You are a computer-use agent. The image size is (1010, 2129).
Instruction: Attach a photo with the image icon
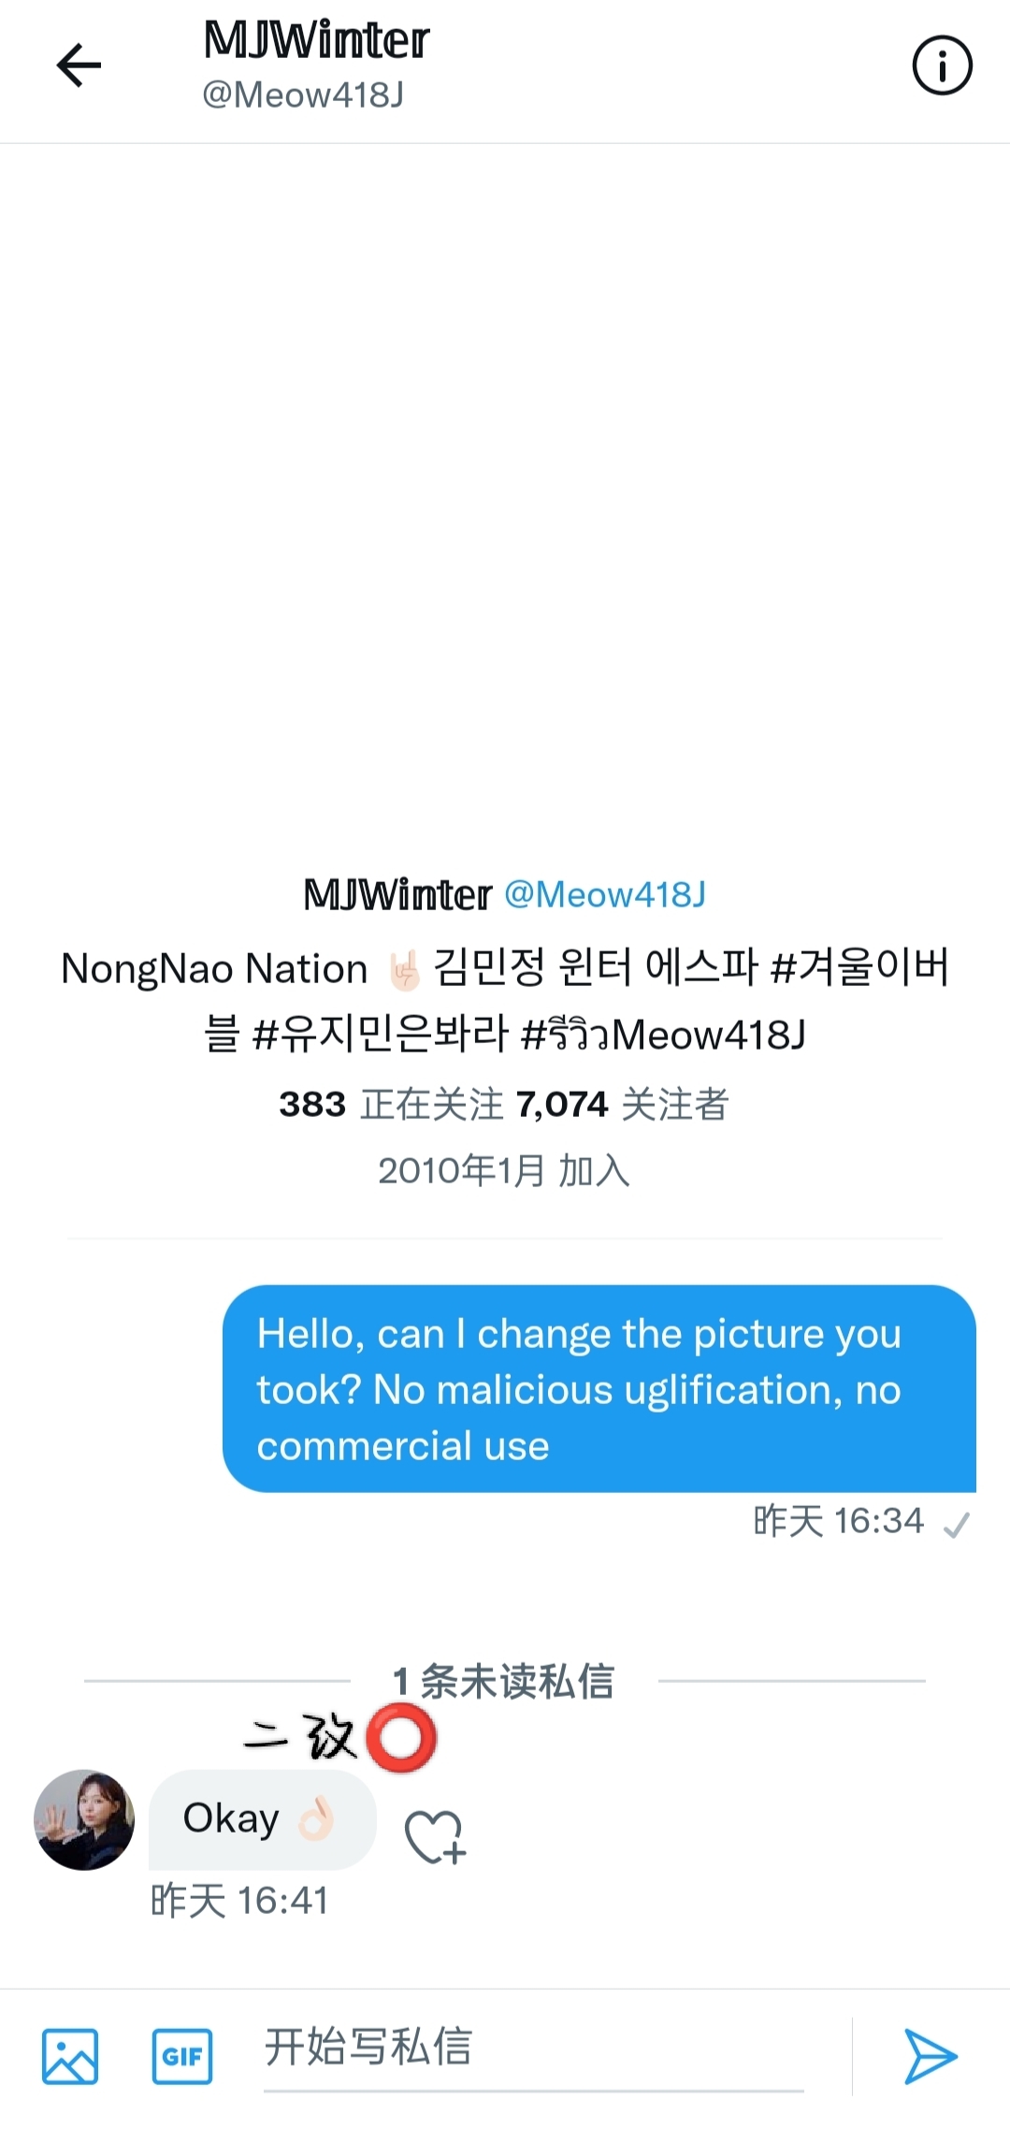(70, 2056)
